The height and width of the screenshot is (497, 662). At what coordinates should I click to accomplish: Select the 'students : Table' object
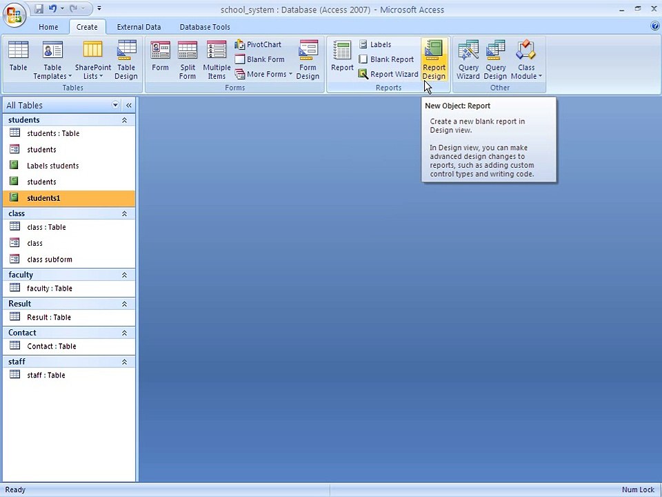tap(69, 133)
